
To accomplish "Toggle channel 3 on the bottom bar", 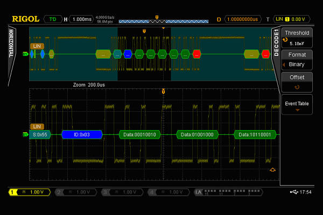I will [x=122, y=192].
